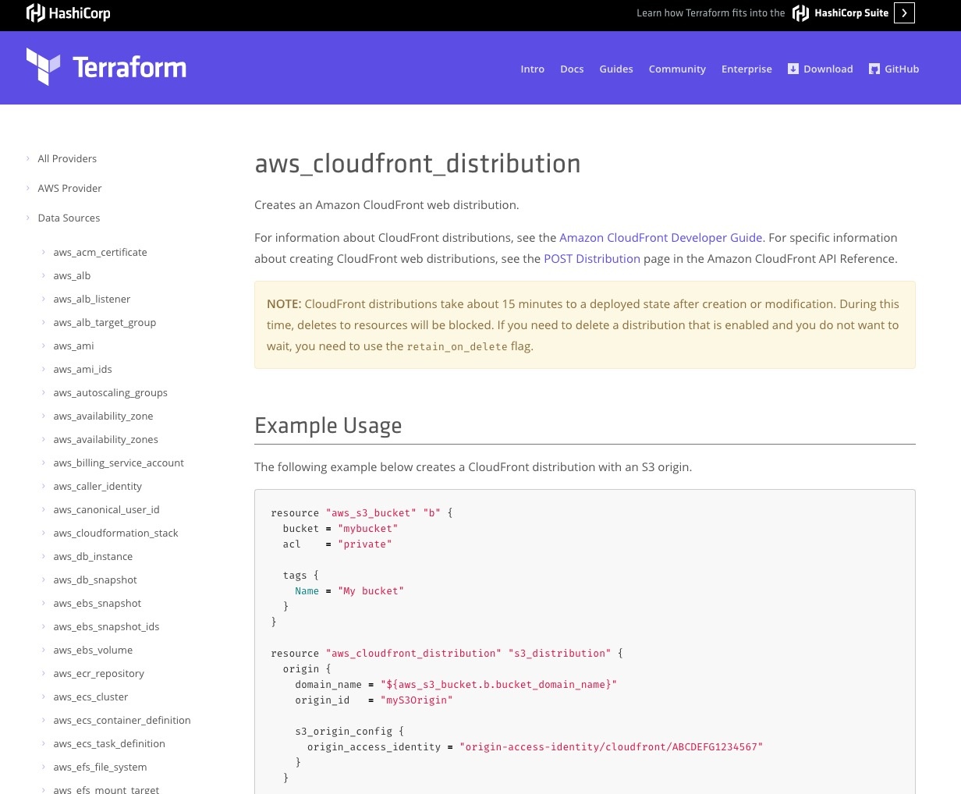Click the HashiCorp Suite arrow button
The height and width of the screenshot is (794, 961).
(904, 12)
